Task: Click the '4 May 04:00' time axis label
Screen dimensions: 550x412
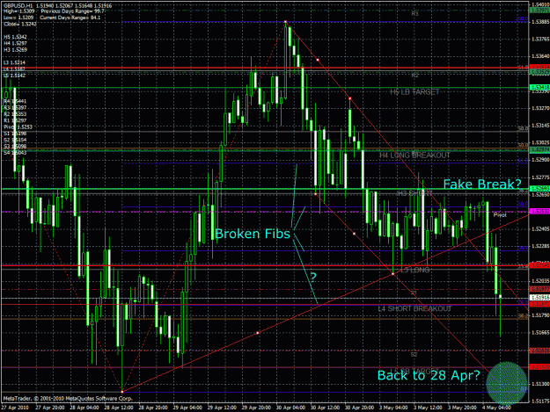Action: point(496,408)
